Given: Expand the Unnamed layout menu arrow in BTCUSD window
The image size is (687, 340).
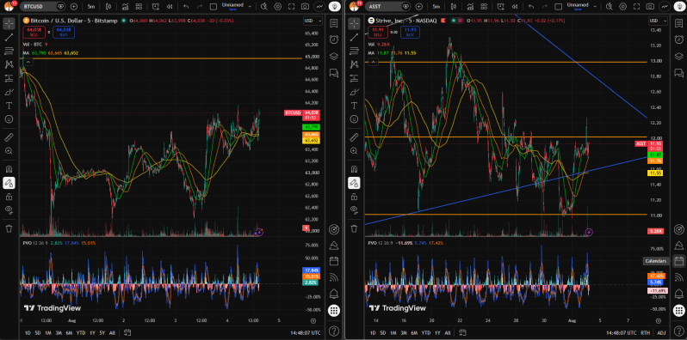Looking at the screenshot, I should point(250,7).
